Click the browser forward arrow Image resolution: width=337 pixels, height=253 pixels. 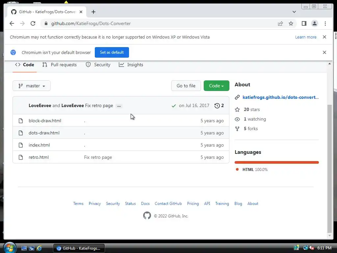tap(22, 23)
